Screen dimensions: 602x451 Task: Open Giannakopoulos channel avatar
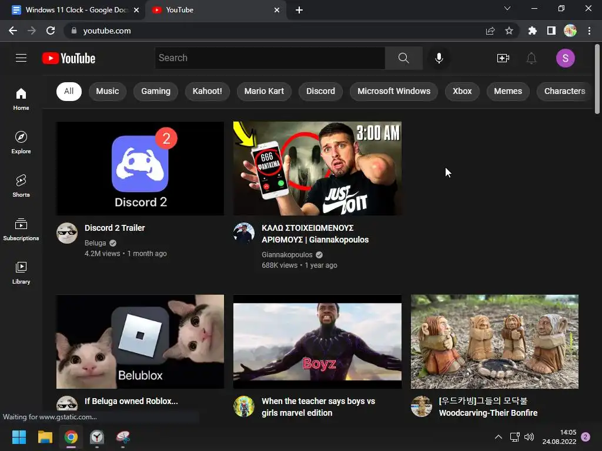pyautogui.click(x=244, y=233)
